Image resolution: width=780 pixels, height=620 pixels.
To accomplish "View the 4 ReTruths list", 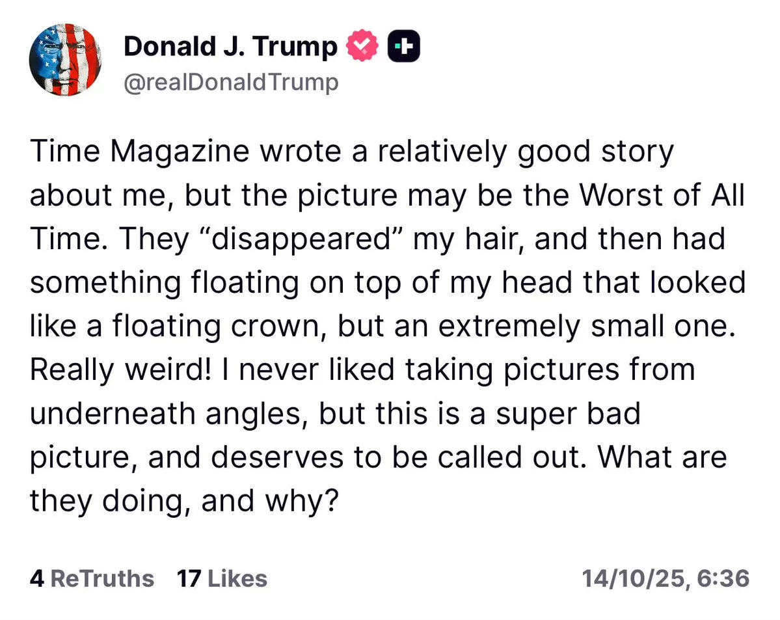I will point(92,578).
